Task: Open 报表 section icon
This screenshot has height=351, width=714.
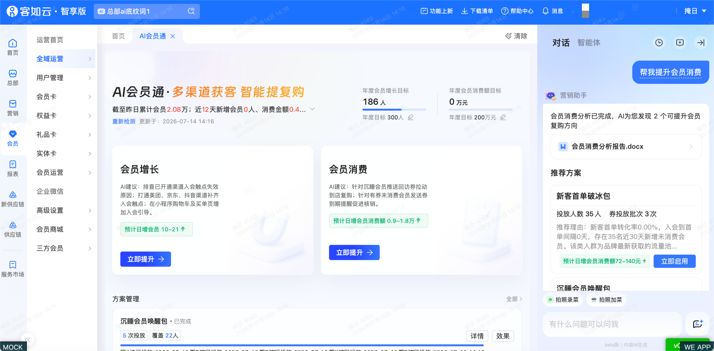Action: [13, 169]
